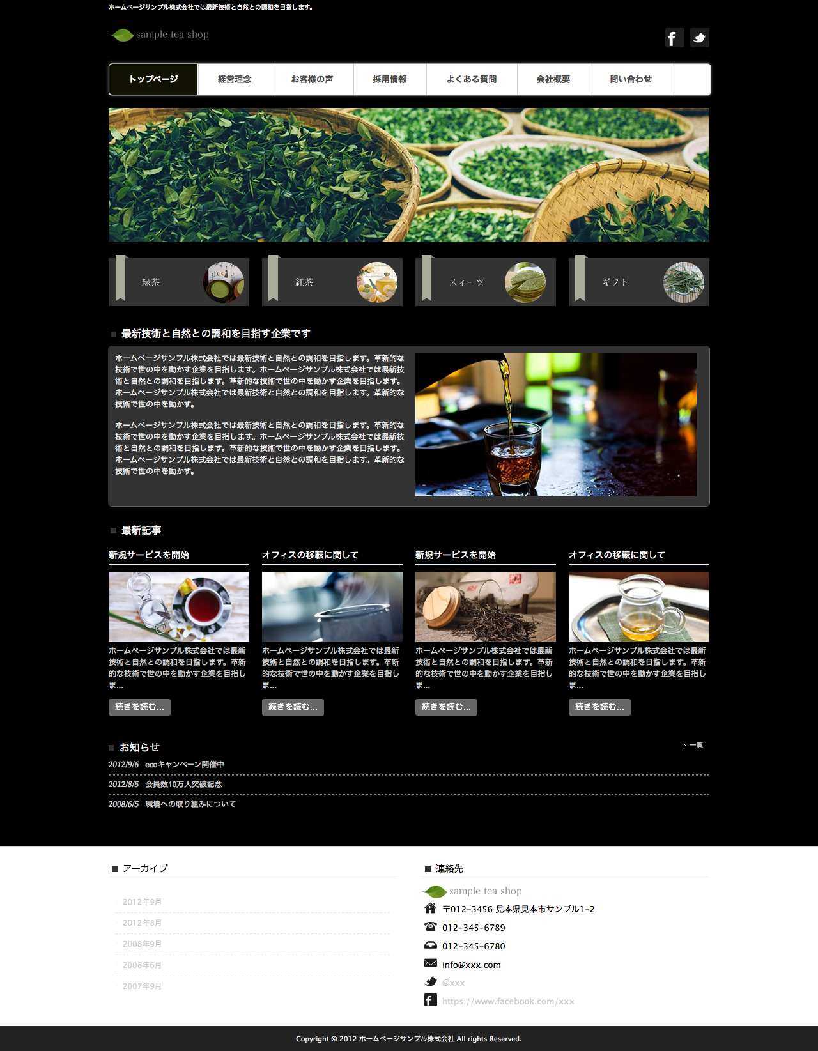This screenshot has height=1051, width=818.
Task: Go to the よくある質問 page
Action: pos(472,79)
